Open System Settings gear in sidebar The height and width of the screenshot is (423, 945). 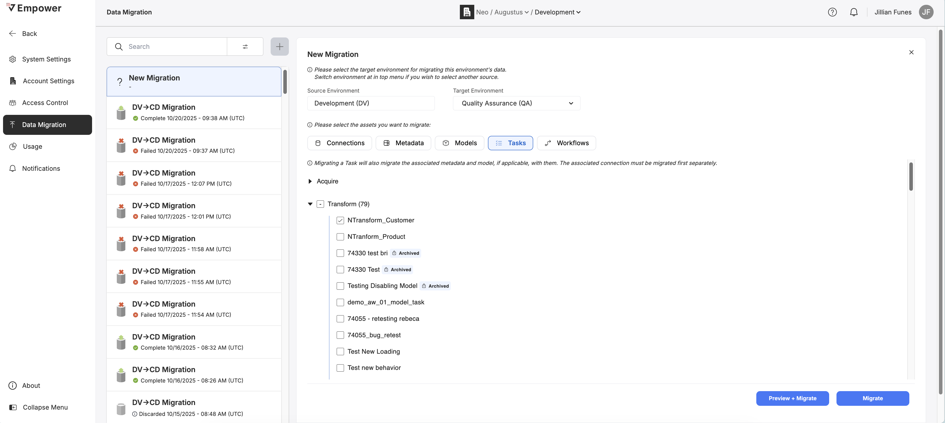click(13, 59)
